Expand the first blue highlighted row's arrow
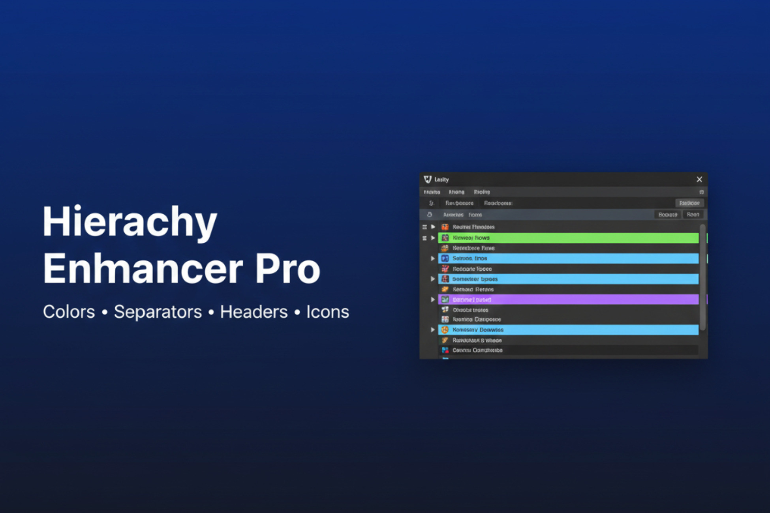The image size is (770, 513). [433, 258]
